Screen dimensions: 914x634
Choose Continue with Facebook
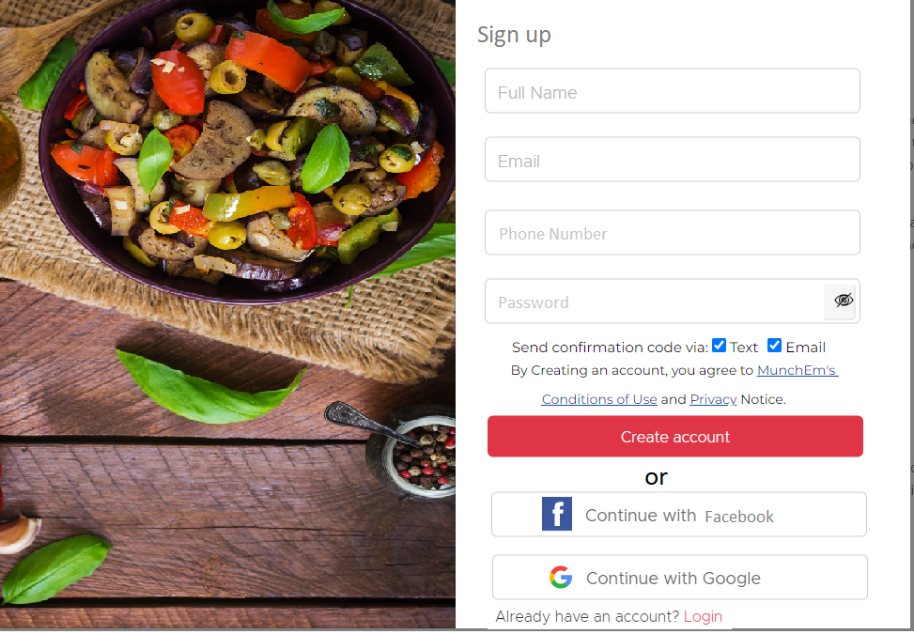(679, 515)
